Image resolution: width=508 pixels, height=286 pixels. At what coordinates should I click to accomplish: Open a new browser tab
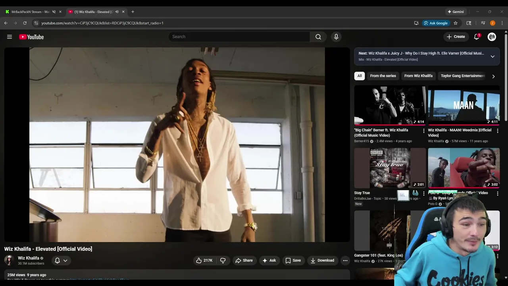coord(133,12)
